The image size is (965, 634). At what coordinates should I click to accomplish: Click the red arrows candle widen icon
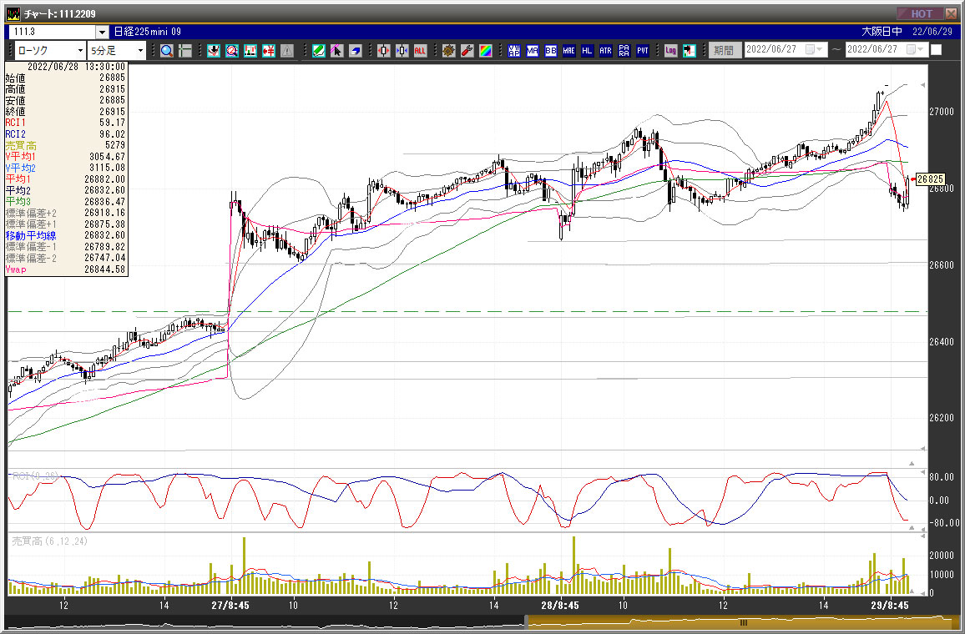click(384, 50)
